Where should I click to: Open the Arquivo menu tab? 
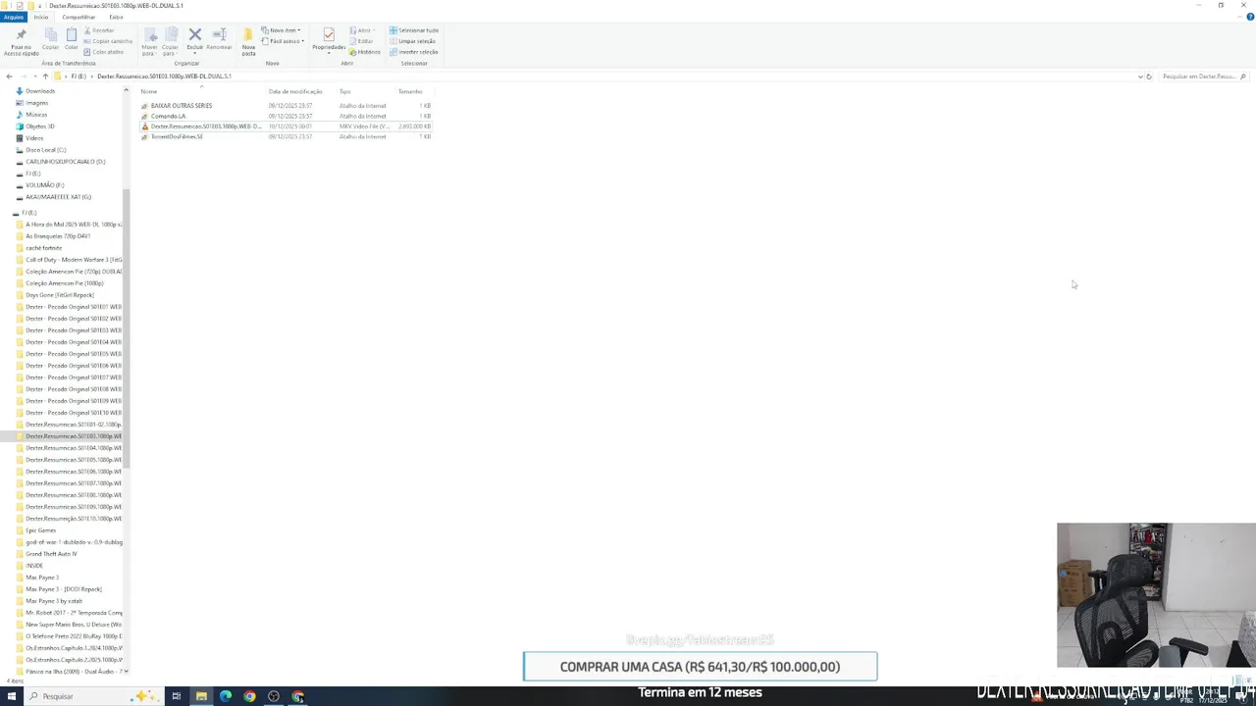click(x=13, y=17)
